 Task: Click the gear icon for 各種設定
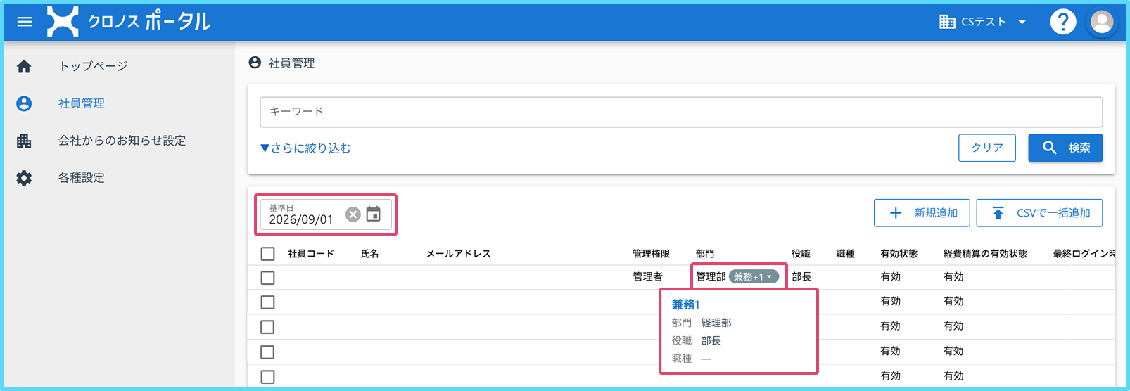tap(24, 178)
